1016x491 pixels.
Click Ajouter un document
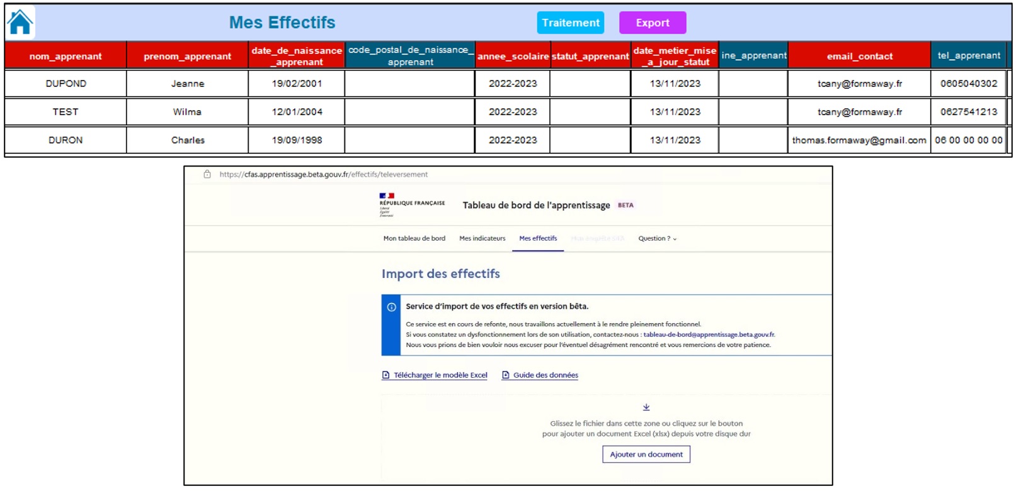[646, 455]
